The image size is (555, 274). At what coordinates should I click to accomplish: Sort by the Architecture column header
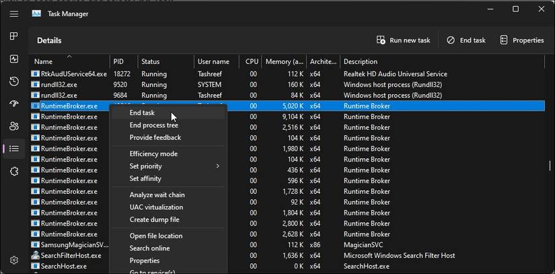click(x=323, y=61)
